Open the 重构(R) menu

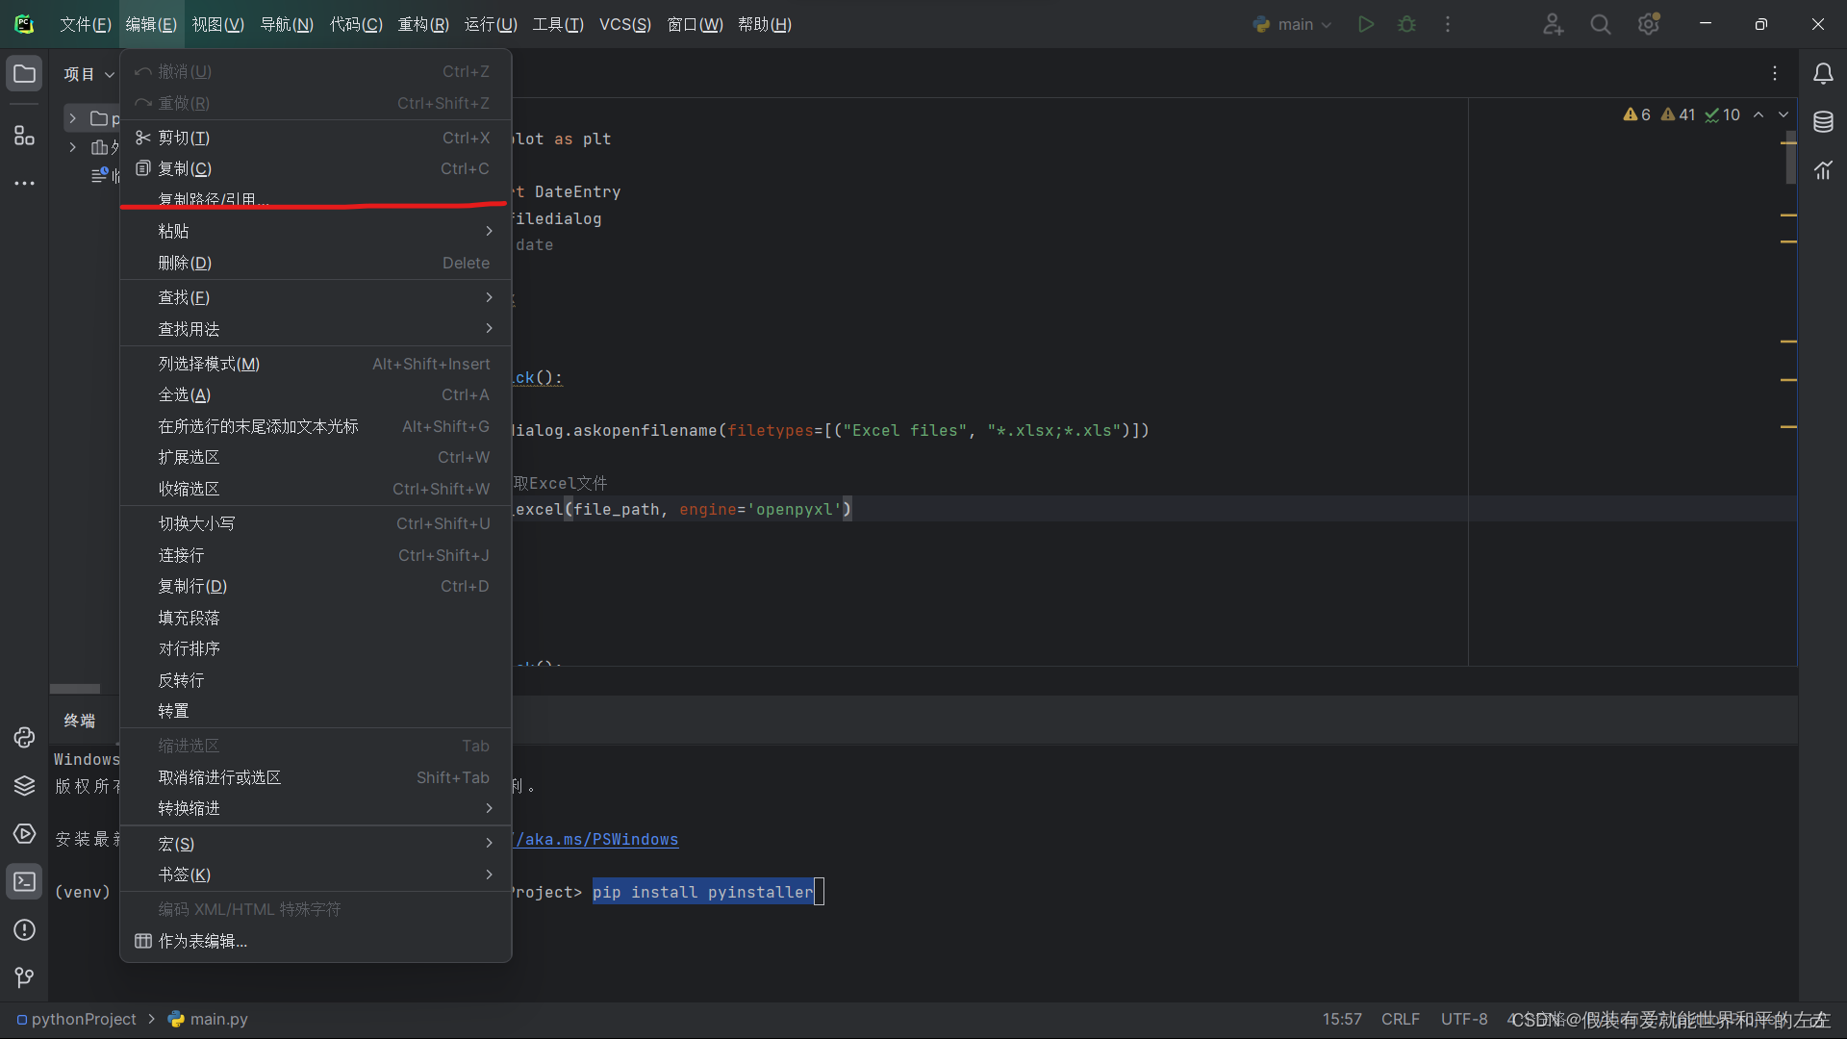click(423, 24)
